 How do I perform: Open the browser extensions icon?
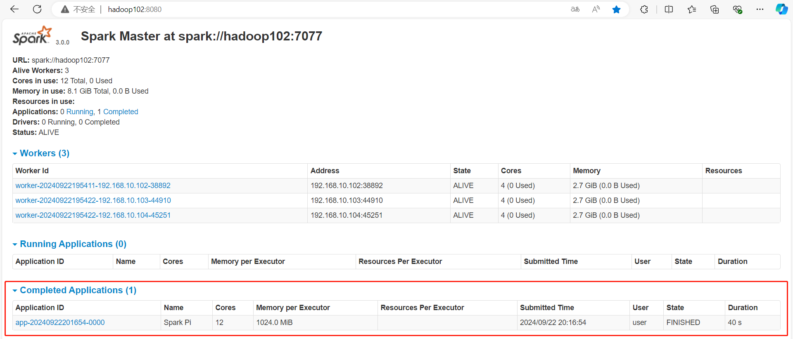[644, 9]
